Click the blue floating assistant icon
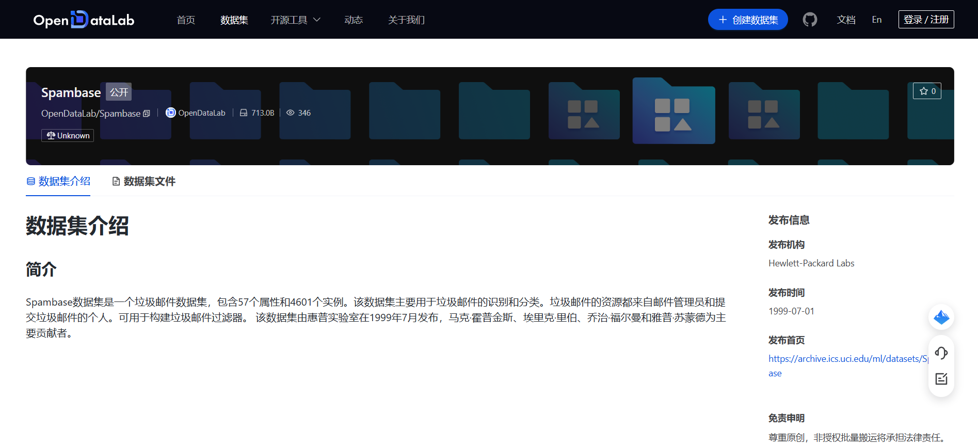 tap(941, 317)
